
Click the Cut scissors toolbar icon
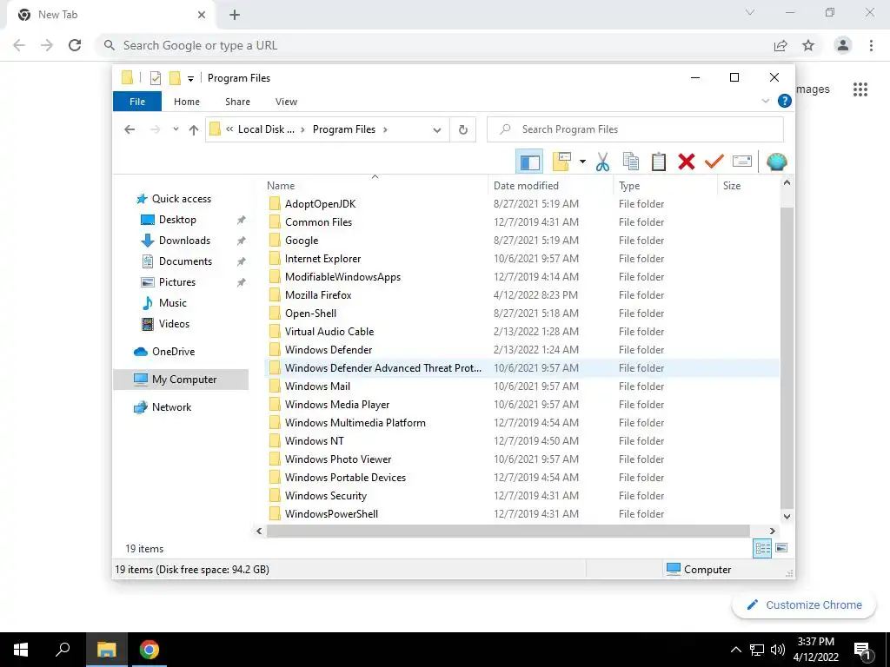click(603, 162)
